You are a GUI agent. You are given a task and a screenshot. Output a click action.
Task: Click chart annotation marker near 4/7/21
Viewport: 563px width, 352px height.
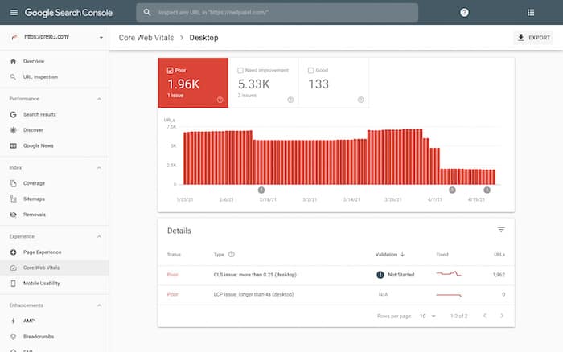coord(452,190)
